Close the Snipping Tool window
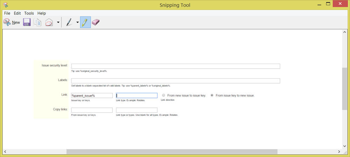This screenshot has height=157, width=350. 340,3
